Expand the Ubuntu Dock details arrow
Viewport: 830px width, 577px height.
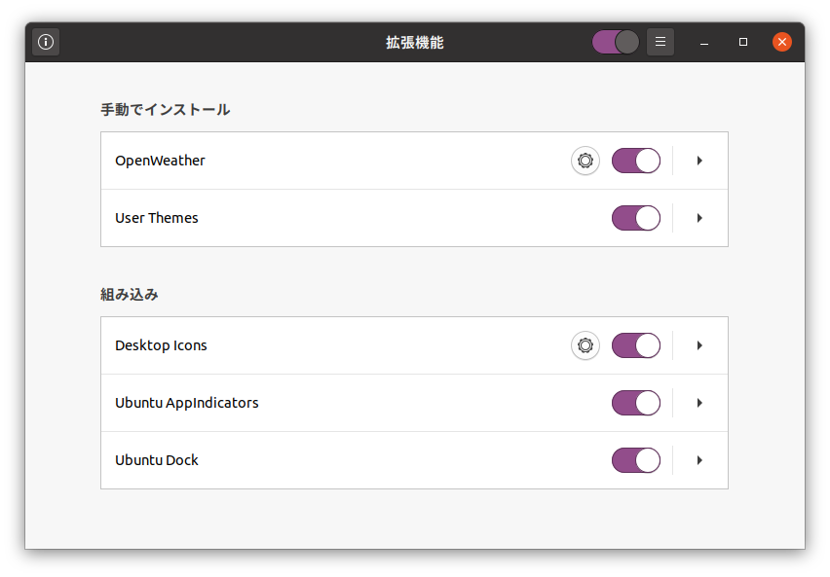[699, 460]
